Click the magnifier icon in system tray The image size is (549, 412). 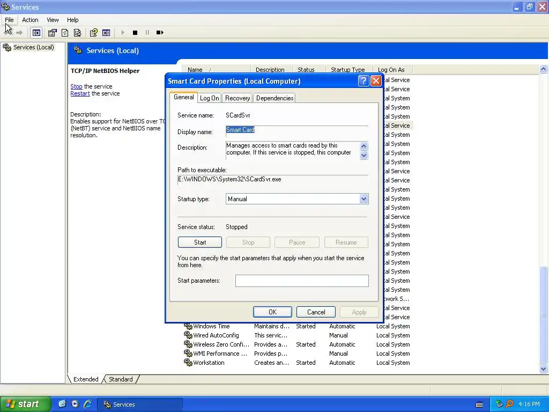[x=509, y=404]
